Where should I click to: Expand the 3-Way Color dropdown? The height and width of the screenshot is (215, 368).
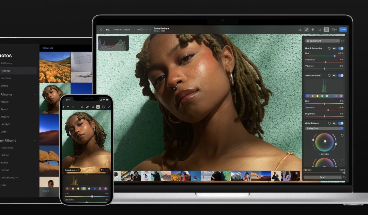pyautogui.click(x=324, y=128)
